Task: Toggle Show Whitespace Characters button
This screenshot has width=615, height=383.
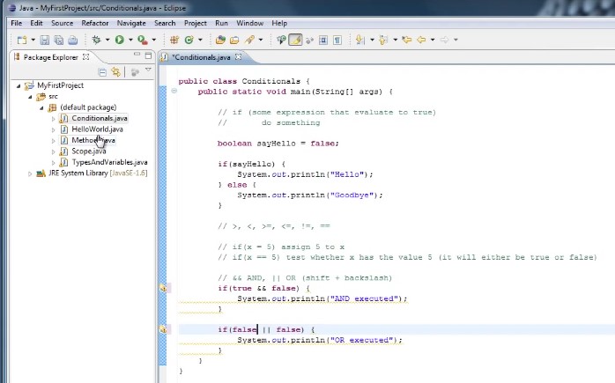Action: [337, 40]
